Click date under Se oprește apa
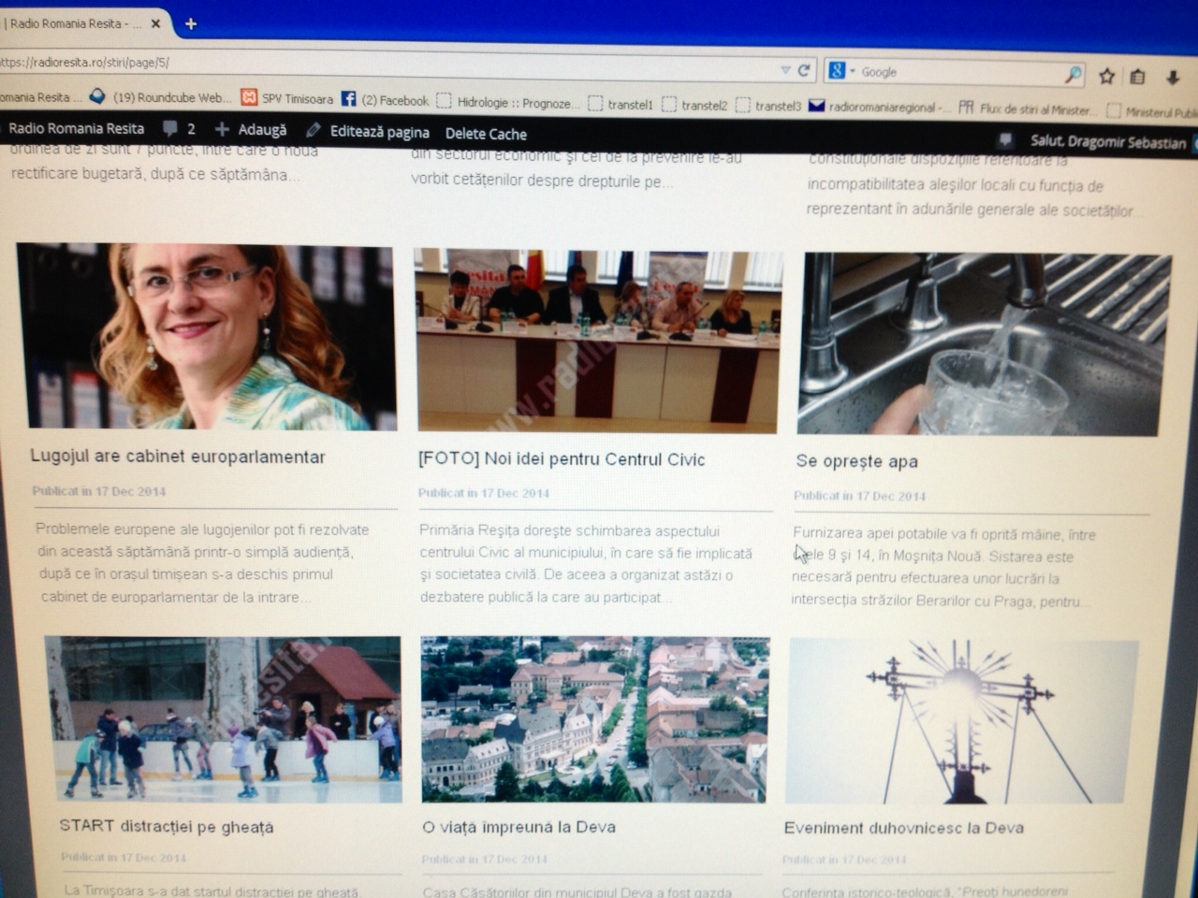1198x898 pixels. [859, 496]
